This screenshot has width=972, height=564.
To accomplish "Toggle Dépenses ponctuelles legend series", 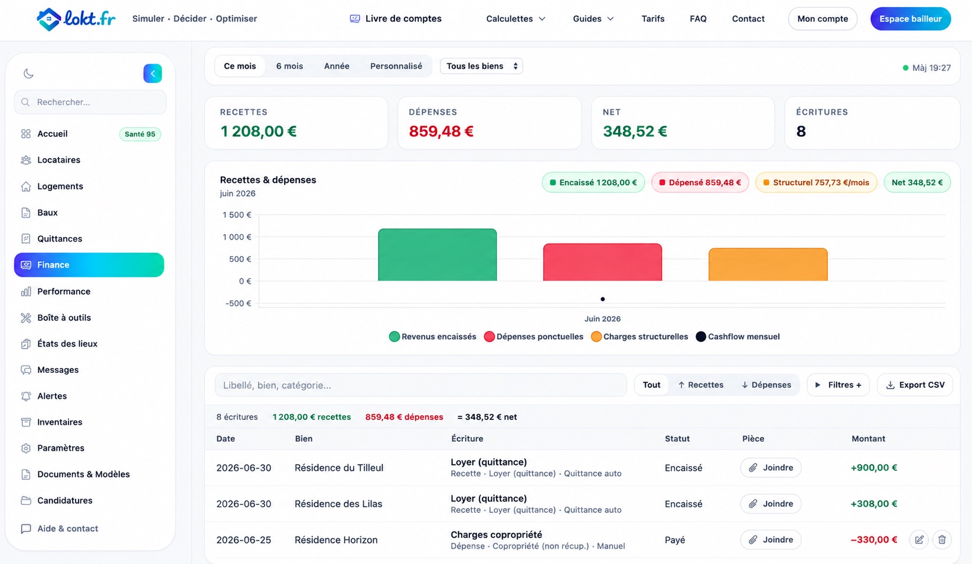I will pyautogui.click(x=534, y=337).
